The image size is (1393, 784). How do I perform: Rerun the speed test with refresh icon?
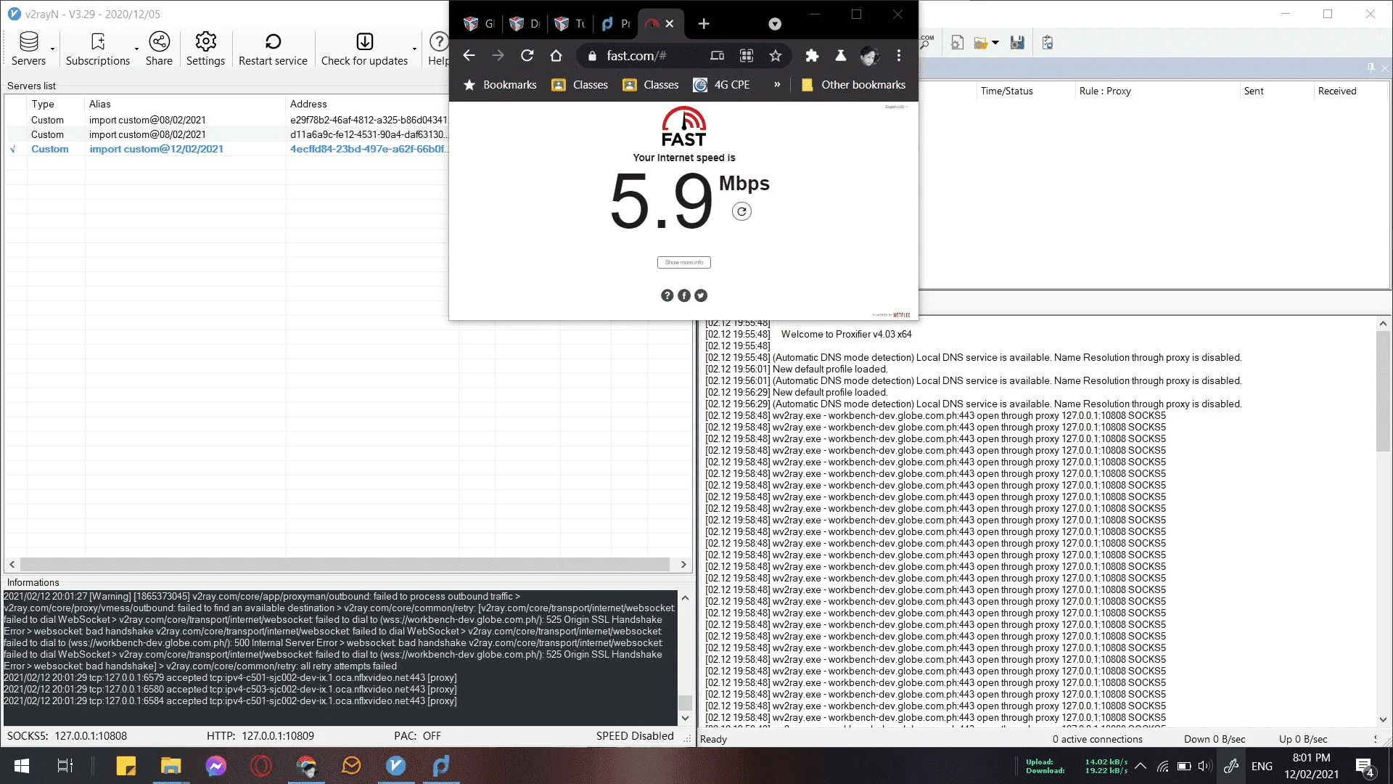741,212
